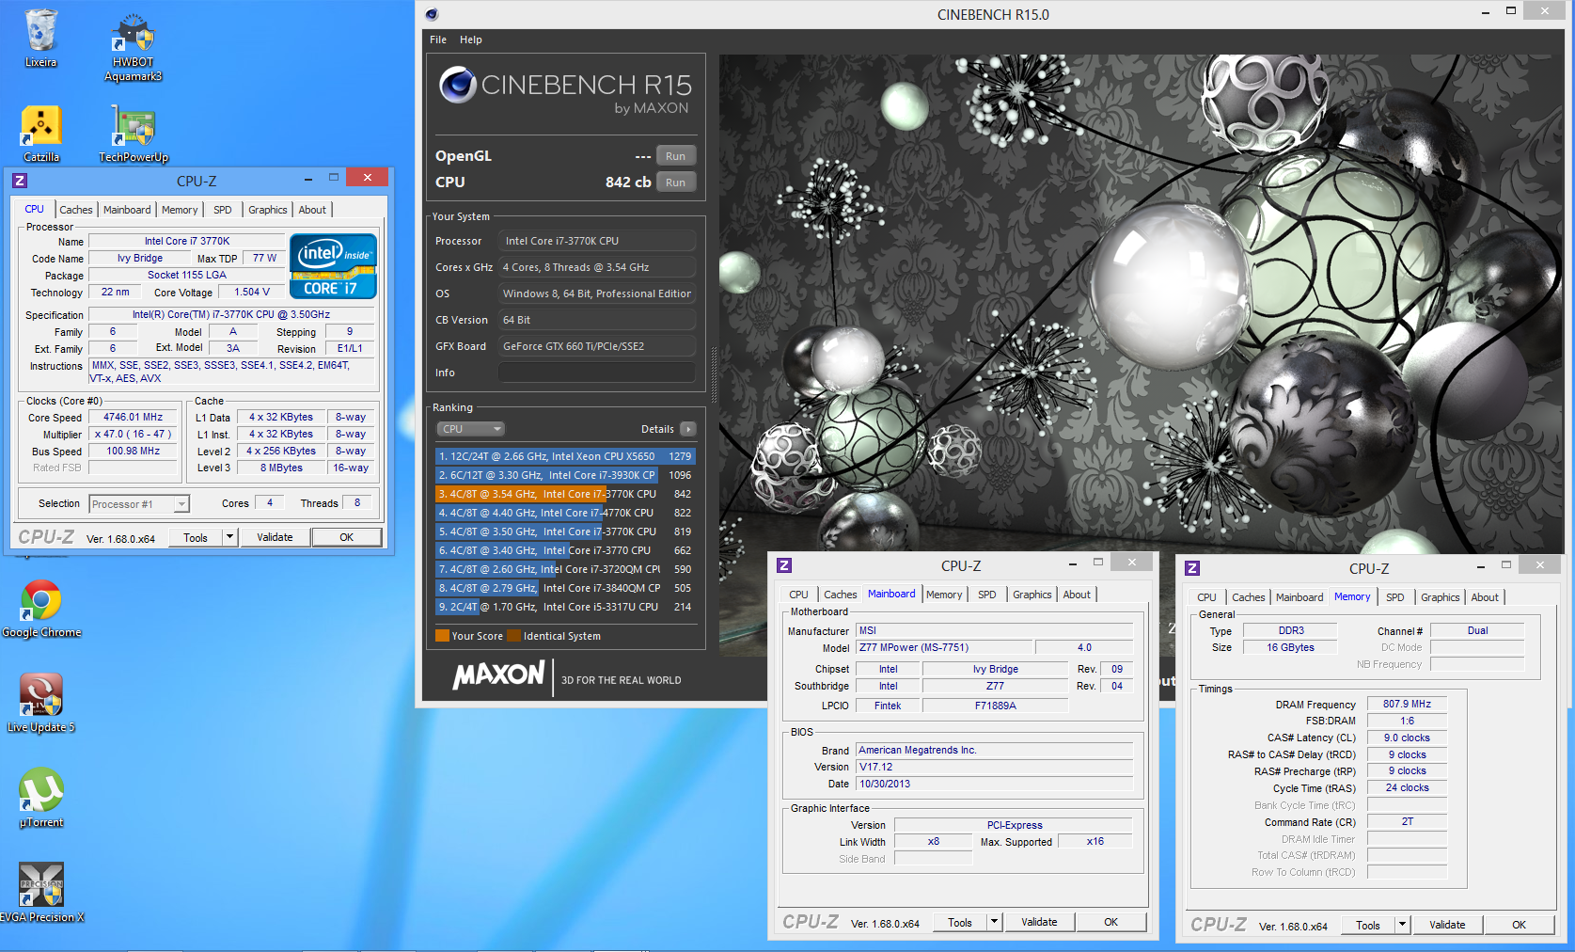1575x952 pixels.
Task: Open the Live Update 5 shortcut
Action: (x=40, y=704)
